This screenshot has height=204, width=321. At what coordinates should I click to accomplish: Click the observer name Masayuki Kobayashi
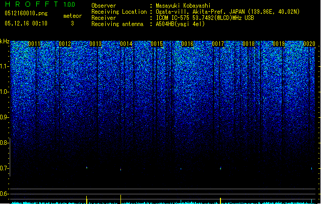coord(183,6)
